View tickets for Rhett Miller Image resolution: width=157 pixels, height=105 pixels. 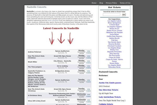click(x=88, y=62)
